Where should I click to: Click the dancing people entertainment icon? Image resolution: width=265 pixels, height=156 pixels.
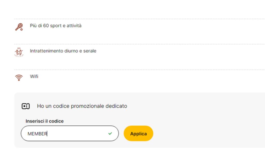point(19,52)
